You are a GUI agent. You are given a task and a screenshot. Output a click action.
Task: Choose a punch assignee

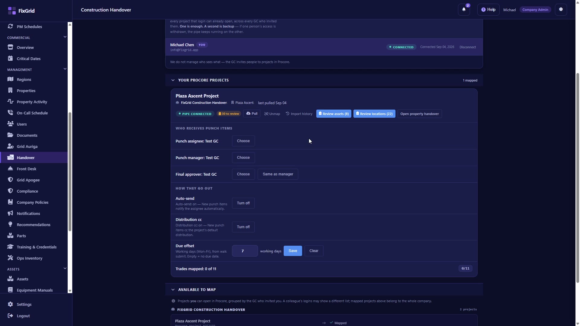tap(243, 141)
